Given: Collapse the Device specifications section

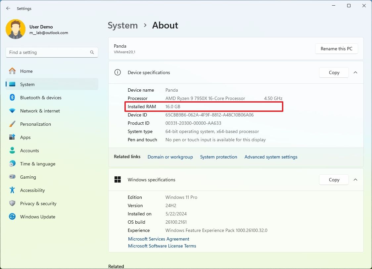Looking at the screenshot, I should point(355,72).
